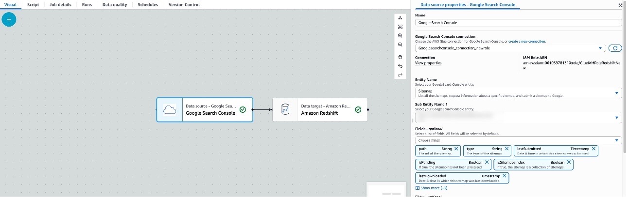Viewport: 628px width, 198px height.
Task: Expand Show more (+3) fields
Action: tap(431, 188)
